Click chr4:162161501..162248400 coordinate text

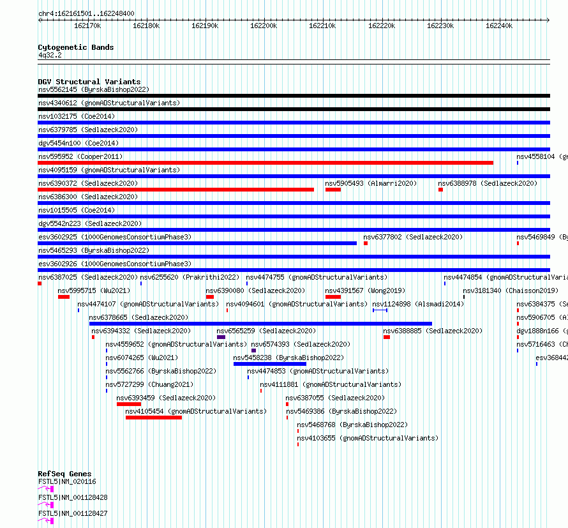pos(86,13)
